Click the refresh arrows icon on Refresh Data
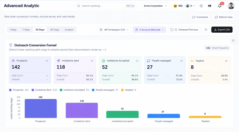Screen dimensions: 239x132 (x=216, y=17)
